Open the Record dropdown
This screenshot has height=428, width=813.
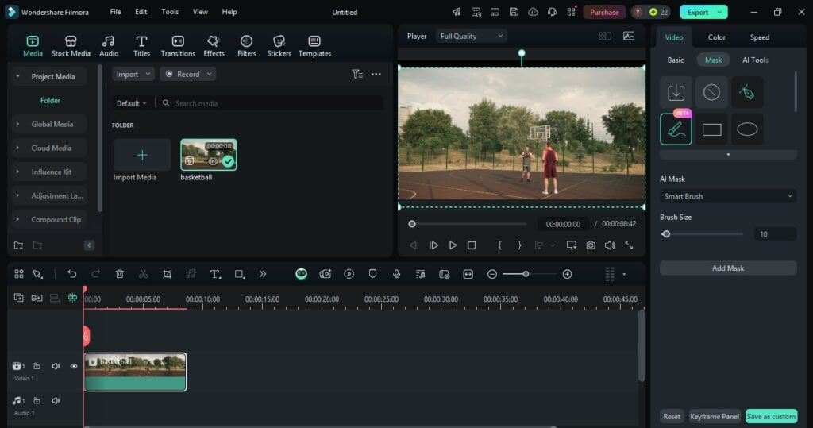coord(187,74)
